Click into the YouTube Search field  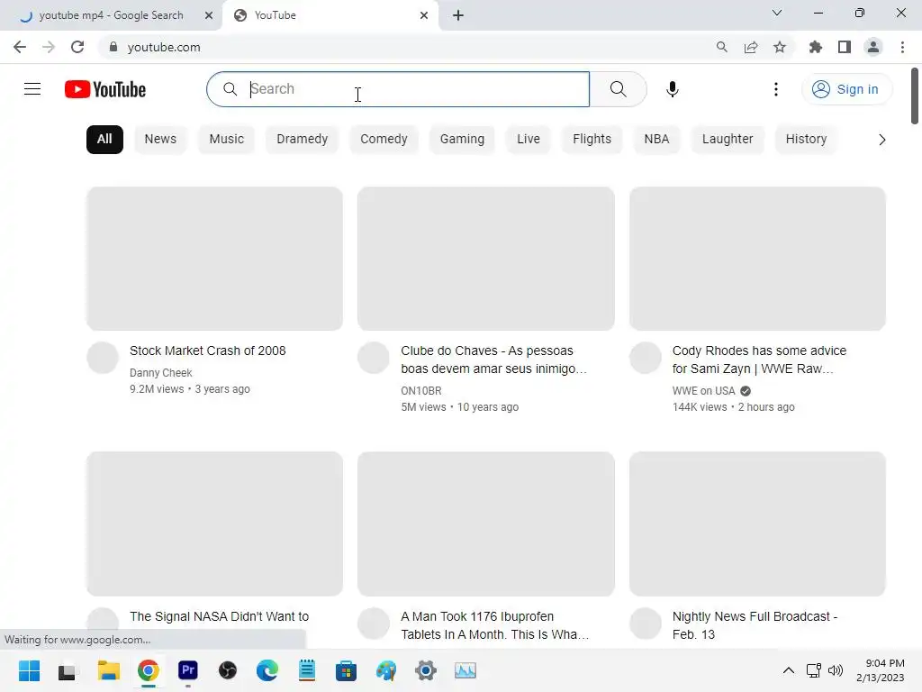click(x=398, y=89)
